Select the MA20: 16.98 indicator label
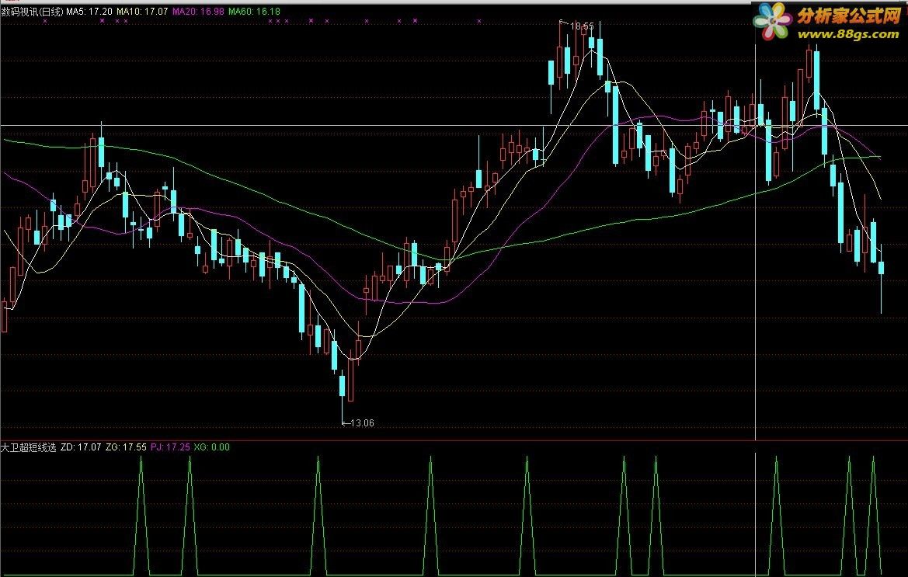This screenshot has width=908, height=577. tap(199, 12)
